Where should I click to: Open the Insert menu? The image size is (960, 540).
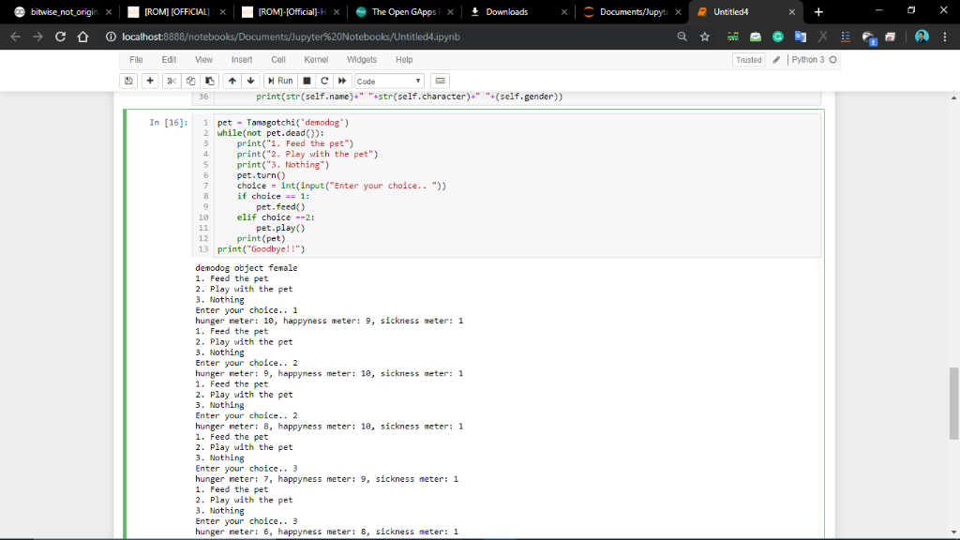tap(242, 60)
